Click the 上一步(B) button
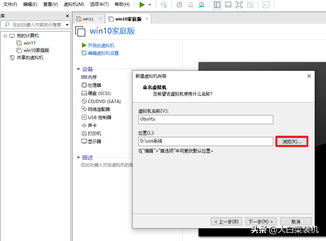This screenshot has width=326, height=241. pyautogui.click(x=226, y=222)
